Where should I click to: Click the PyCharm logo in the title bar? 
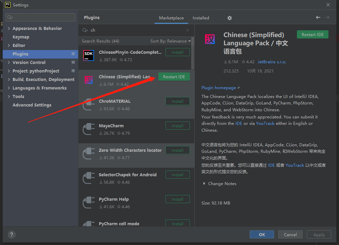pos(8,5)
